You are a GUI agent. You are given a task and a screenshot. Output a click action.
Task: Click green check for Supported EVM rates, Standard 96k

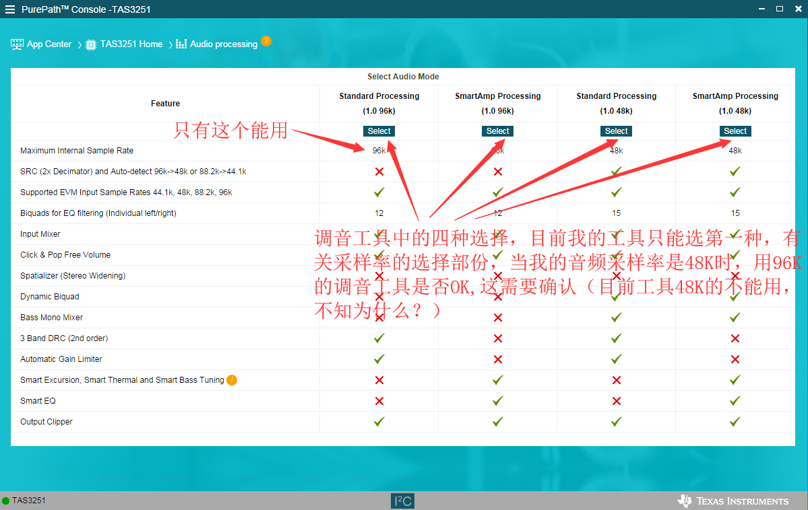379,192
